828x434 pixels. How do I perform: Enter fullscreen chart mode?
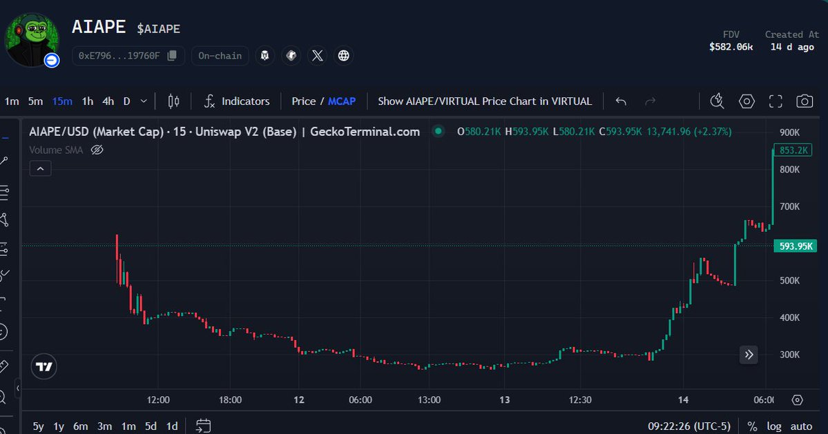(x=776, y=101)
